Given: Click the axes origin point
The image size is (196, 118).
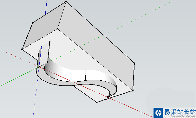Looking at the screenshot, I should click(39, 67).
